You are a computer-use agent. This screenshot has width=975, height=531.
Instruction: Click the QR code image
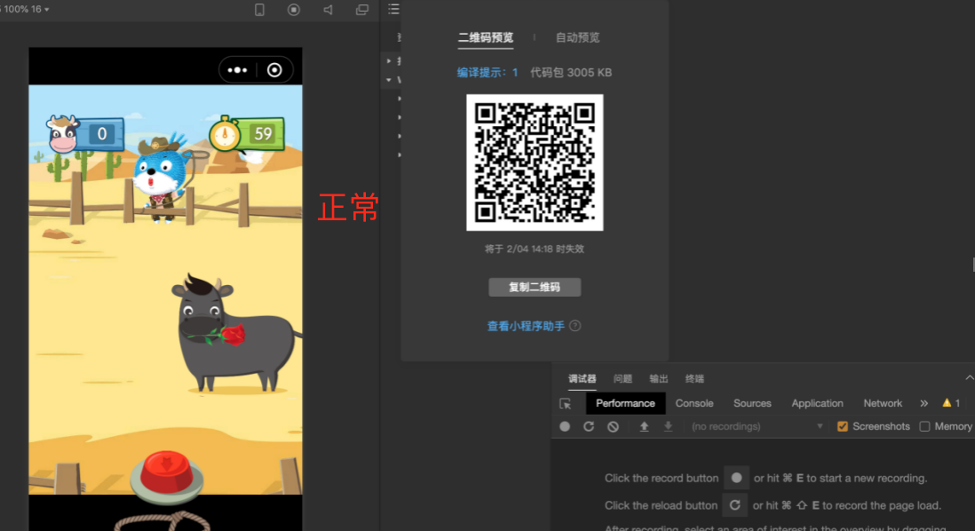535,162
